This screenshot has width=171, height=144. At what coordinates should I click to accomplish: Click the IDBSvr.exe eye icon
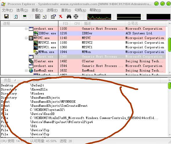pyautogui.click(x=35, y=33)
